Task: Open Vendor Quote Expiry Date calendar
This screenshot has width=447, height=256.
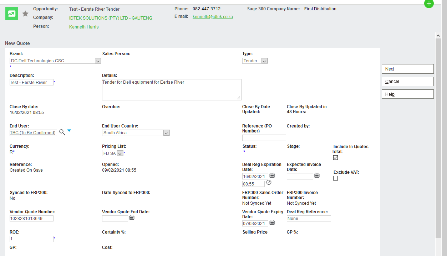Action: click(x=272, y=223)
